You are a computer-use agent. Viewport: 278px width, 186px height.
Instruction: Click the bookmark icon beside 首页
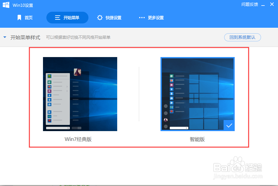click(19, 18)
